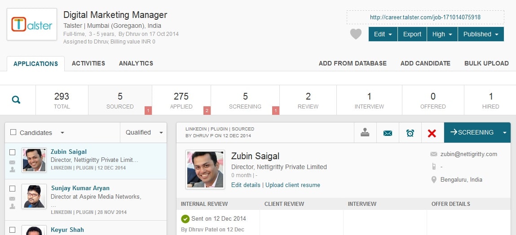Click the Talster company logo
The height and width of the screenshot is (235, 516).
[x=32, y=25]
